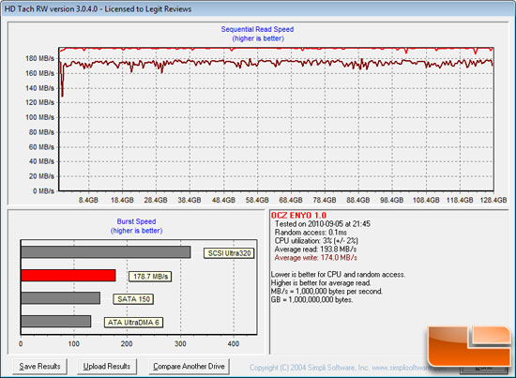Click the SCSI Ultra320 label

point(229,253)
